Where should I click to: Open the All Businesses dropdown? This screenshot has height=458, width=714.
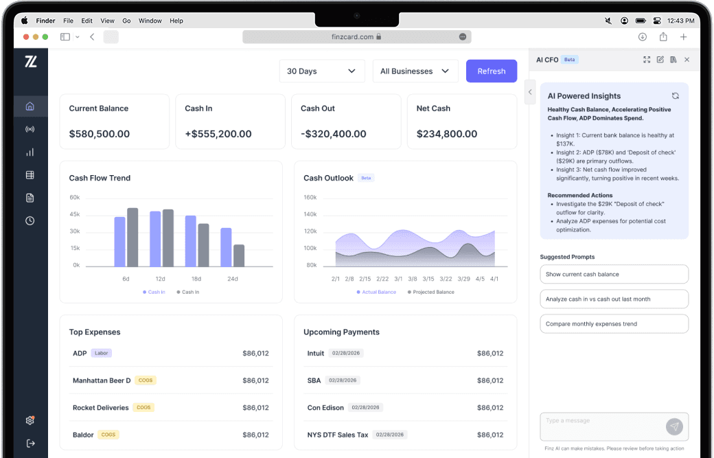coord(415,71)
